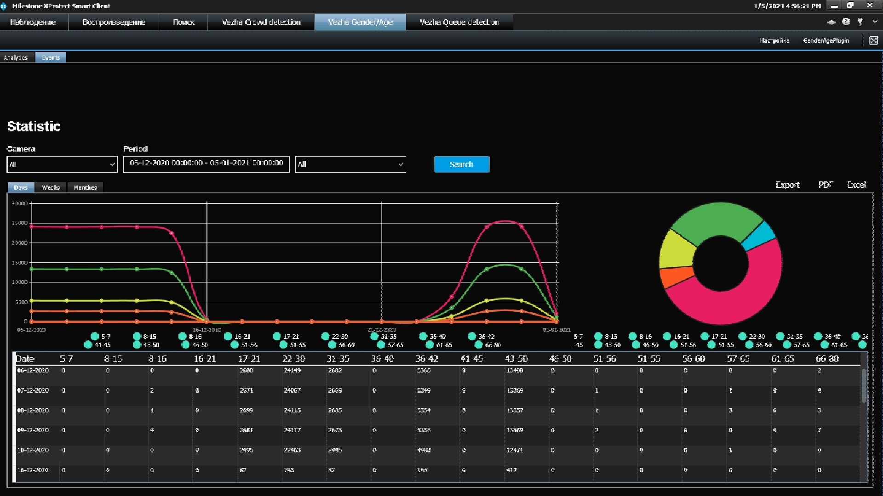Toggle the 5-7 age series in chart legend

(95, 336)
